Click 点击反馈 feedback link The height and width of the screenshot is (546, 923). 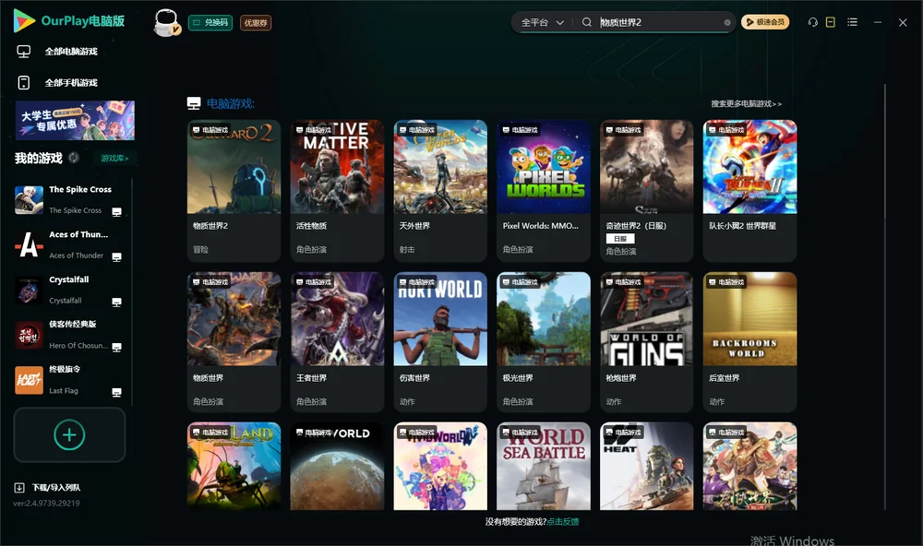563,521
